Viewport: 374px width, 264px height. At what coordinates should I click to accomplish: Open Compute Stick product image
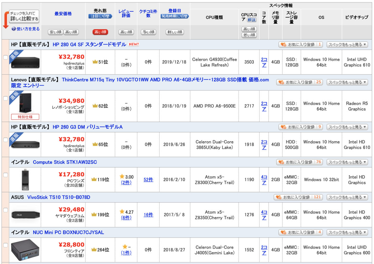[25, 180]
